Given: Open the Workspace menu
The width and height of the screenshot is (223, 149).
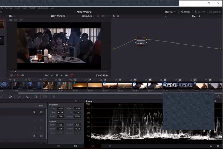Looking at the screenshot, I should coord(43,7).
